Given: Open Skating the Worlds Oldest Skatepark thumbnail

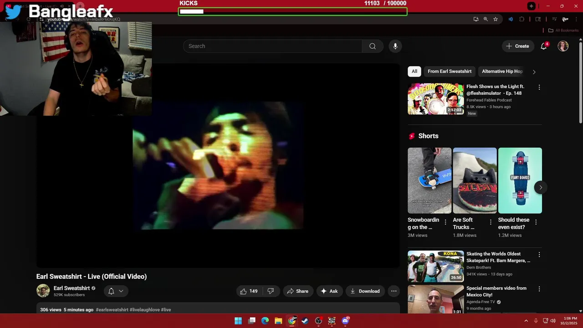Looking at the screenshot, I should pyautogui.click(x=436, y=266).
